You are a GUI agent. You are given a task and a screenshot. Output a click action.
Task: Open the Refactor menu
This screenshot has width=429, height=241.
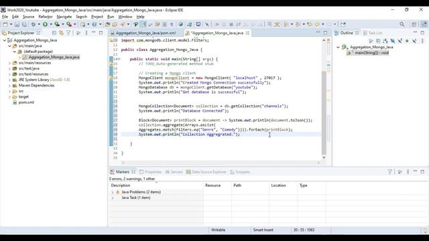pos(46,17)
